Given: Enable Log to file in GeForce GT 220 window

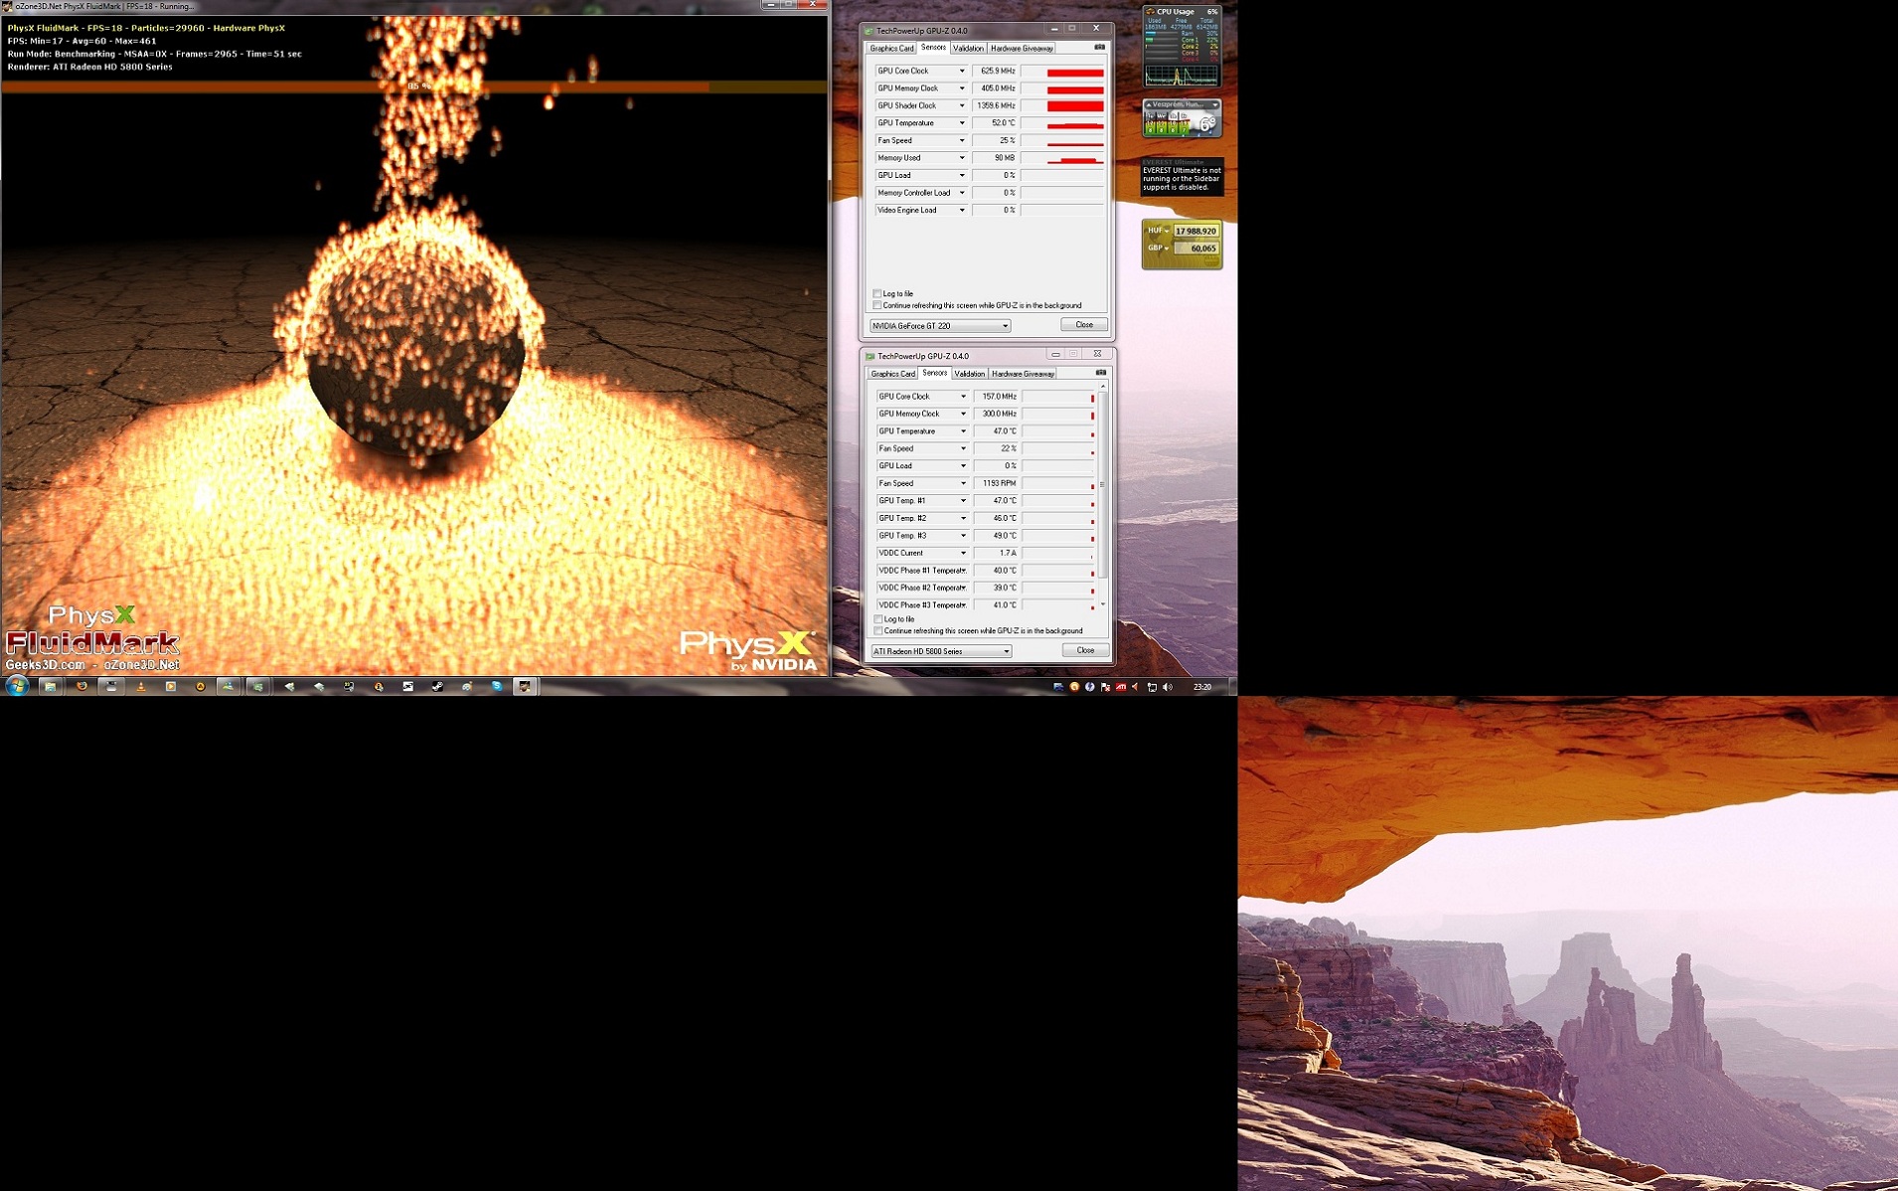Looking at the screenshot, I should point(877,293).
